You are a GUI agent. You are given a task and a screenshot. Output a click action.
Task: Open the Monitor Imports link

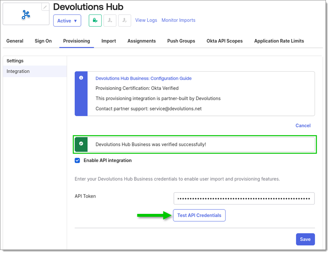(178, 20)
